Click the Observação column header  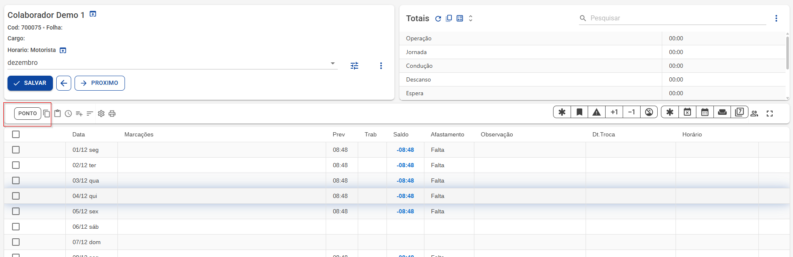coord(497,134)
